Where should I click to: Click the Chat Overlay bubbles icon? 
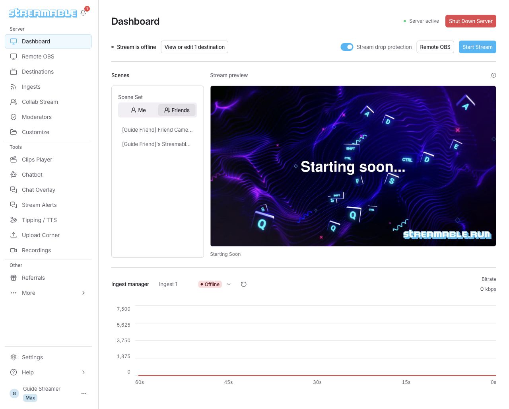coord(14,190)
